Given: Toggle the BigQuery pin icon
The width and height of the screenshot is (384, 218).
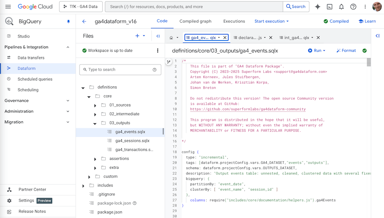Looking at the screenshot, I should click(68, 21).
